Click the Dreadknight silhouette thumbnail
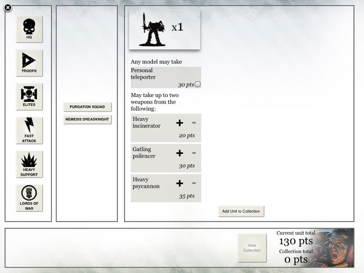364x273 pixels. (152, 30)
